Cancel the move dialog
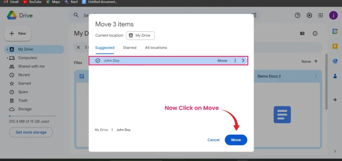The width and height of the screenshot is (342, 161). point(213,140)
